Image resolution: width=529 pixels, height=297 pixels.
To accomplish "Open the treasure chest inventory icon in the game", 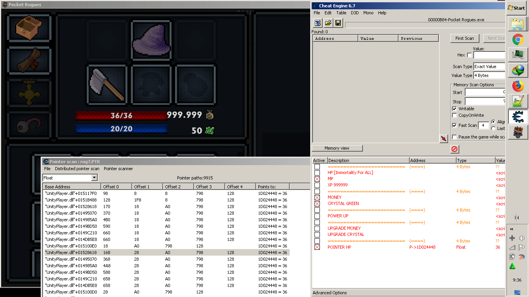I will click(29, 28).
